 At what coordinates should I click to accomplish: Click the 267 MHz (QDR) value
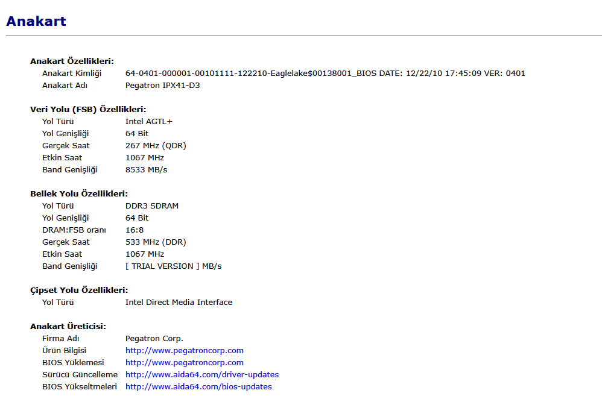(156, 146)
